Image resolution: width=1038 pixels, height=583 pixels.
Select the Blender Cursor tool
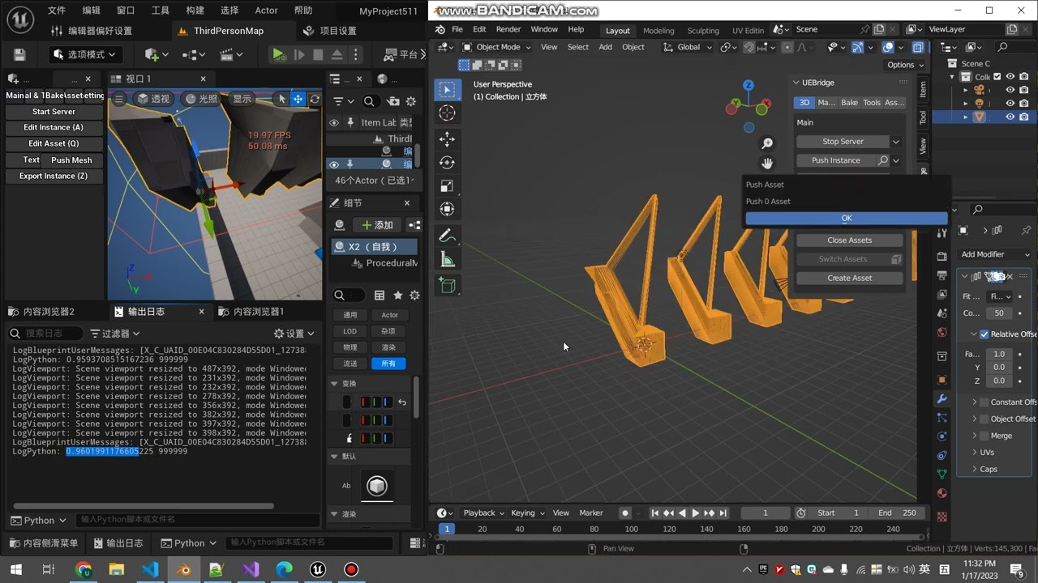click(x=447, y=113)
